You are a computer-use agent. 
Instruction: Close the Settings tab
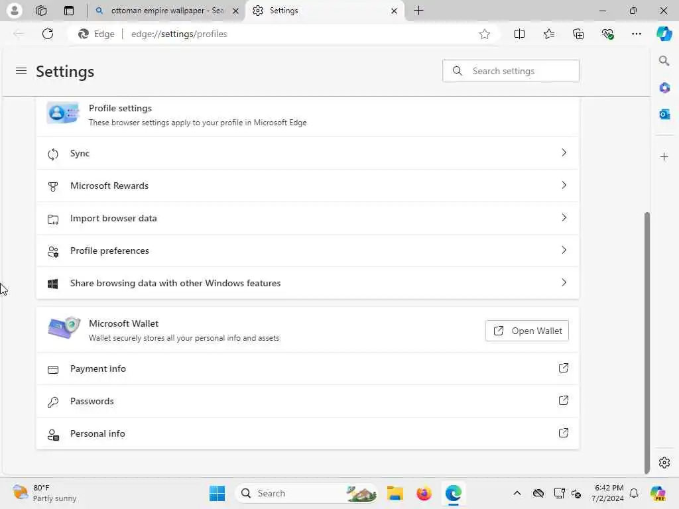(x=394, y=11)
